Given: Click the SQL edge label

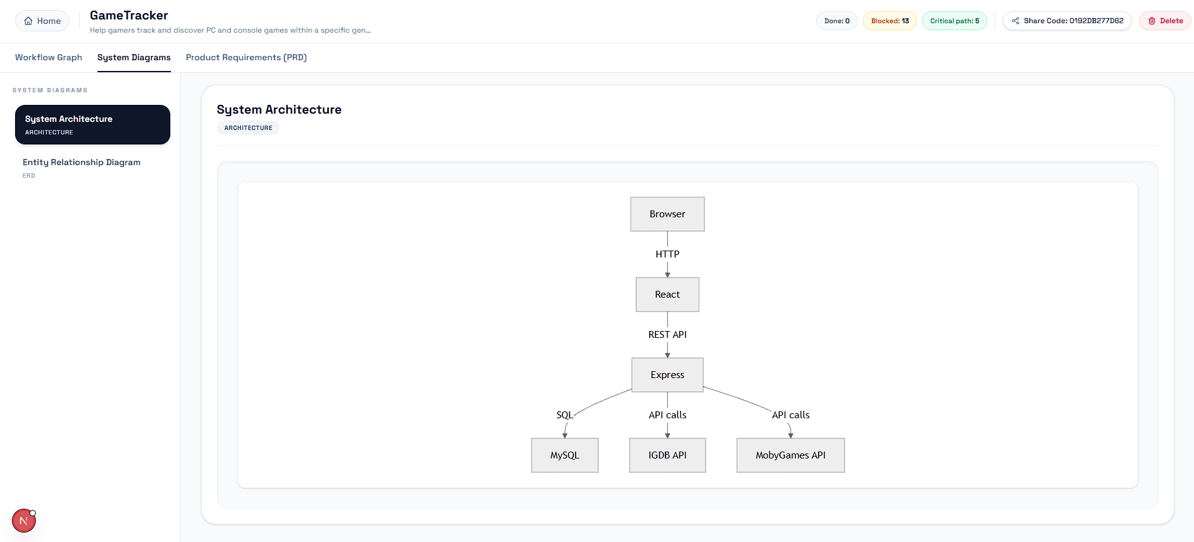Looking at the screenshot, I should point(564,415).
